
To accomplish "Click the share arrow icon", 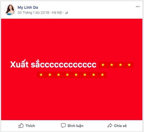I will pyautogui.click(x=110, y=125).
